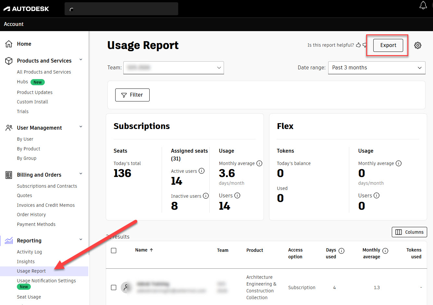This screenshot has height=305, width=433.
Task: Click the Home house icon
Action: (9, 44)
